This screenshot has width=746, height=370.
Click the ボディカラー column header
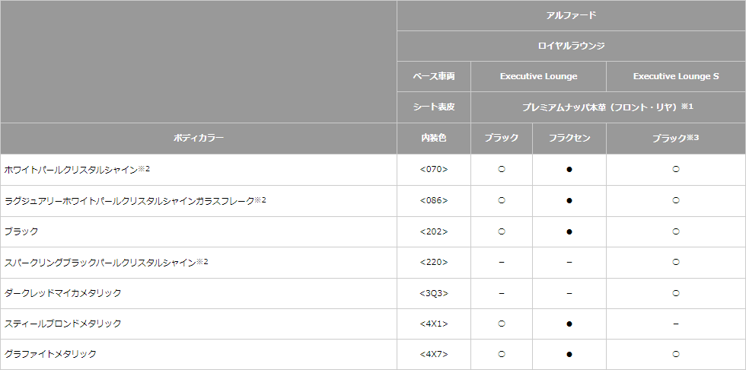point(199,139)
